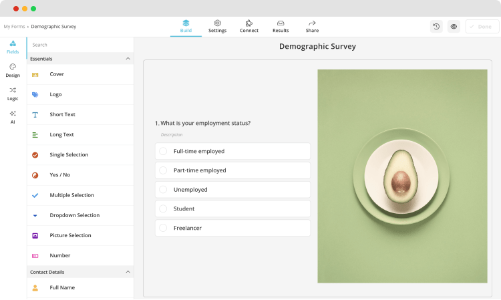Viewport: 501px width, 300px height.
Task: Click the preview eye icon
Action: point(454,27)
